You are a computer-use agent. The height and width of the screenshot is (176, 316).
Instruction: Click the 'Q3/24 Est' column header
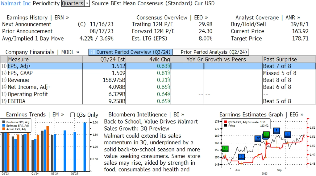[x=104, y=59]
